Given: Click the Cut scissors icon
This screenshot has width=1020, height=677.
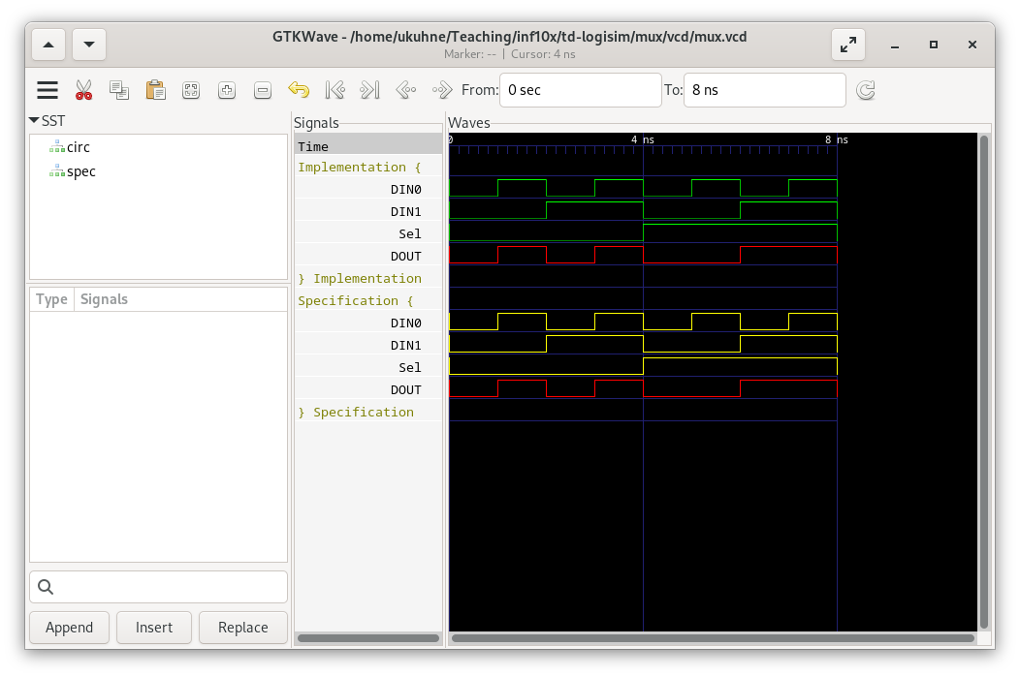Looking at the screenshot, I should (84, 90).
